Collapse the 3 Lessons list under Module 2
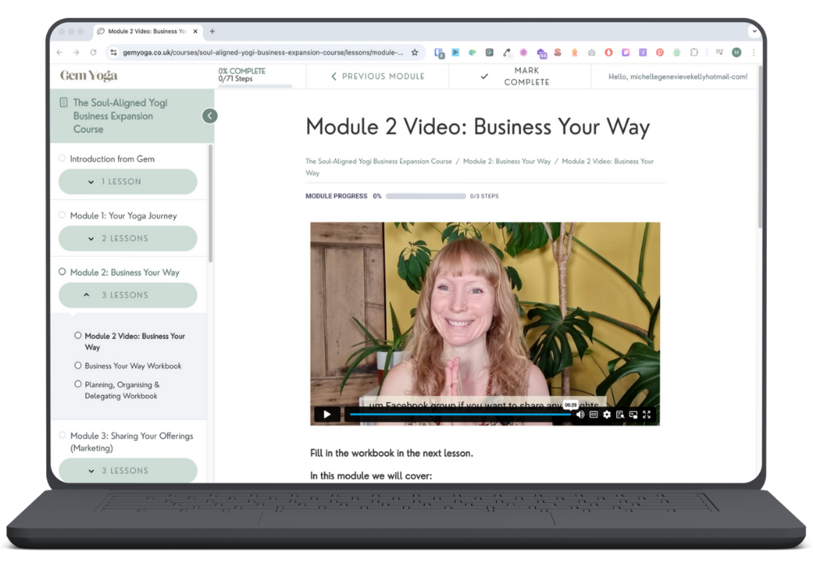 pyautogui.click(x=128, y=296)
